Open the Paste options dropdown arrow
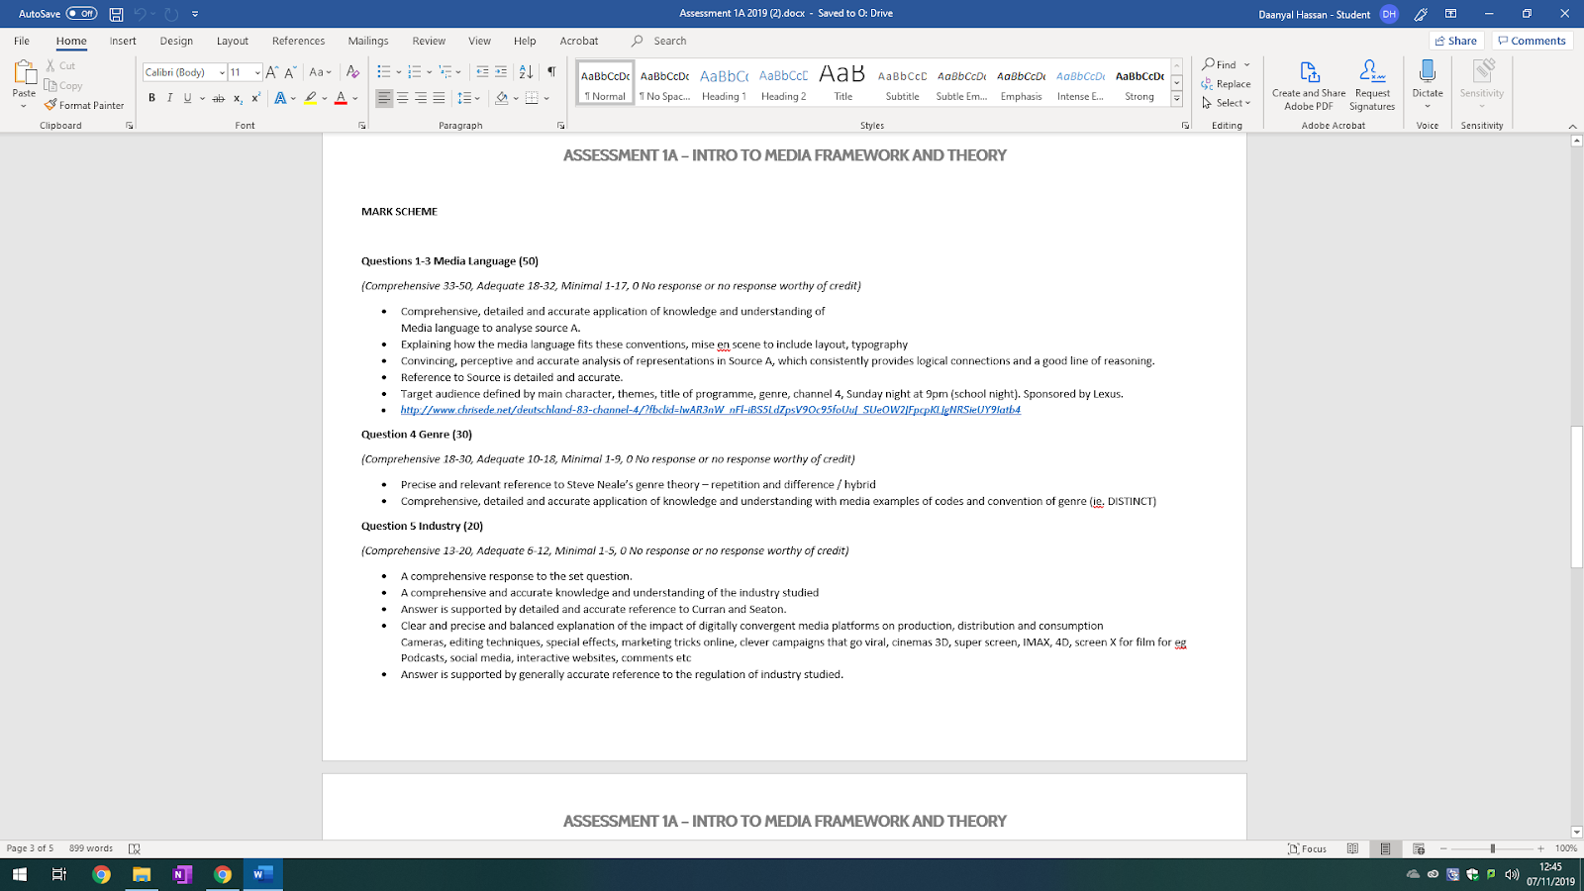Image resolution: width=1584 pixels, height=891 pixels. pyautogui.click(x=24, y=105)
